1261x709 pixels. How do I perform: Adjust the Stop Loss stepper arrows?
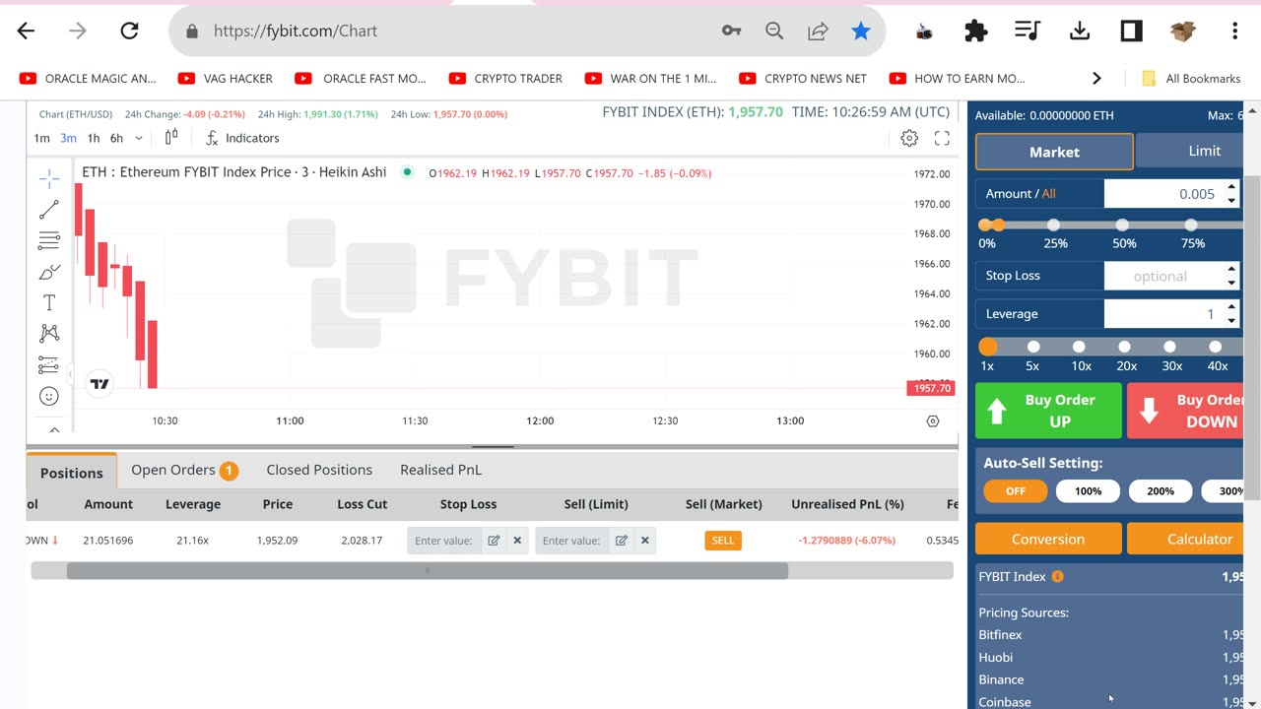(1231, 276)
